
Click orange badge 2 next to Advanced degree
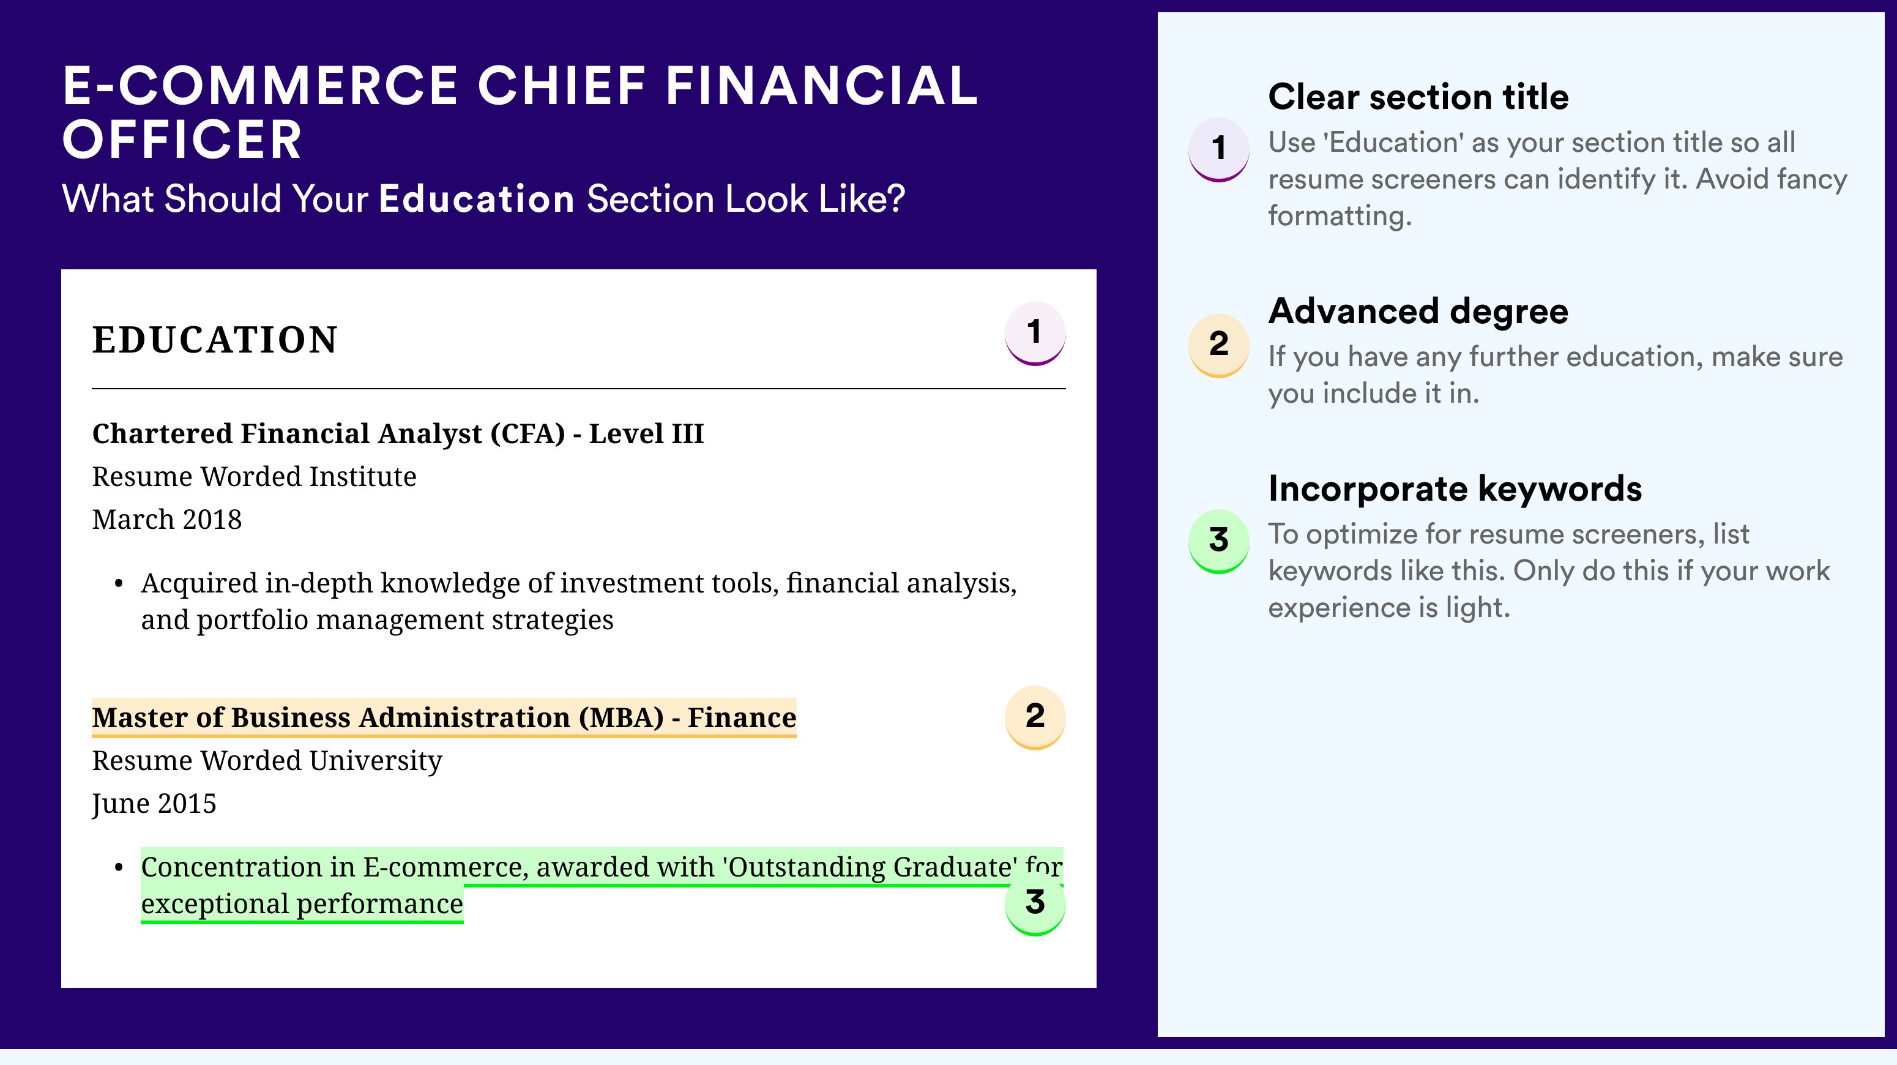pyautogui.click(x=1219, y=345)
